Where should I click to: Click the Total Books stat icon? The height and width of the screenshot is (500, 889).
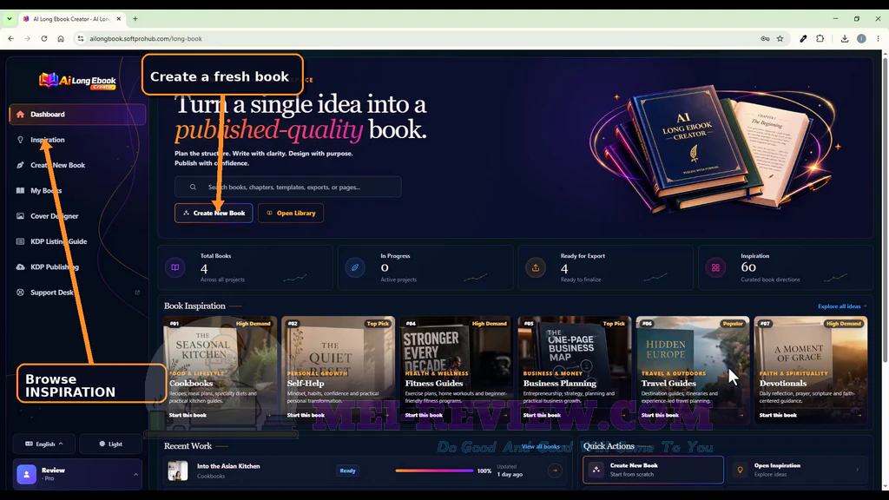pyautogui.click(x=175, y=267)
